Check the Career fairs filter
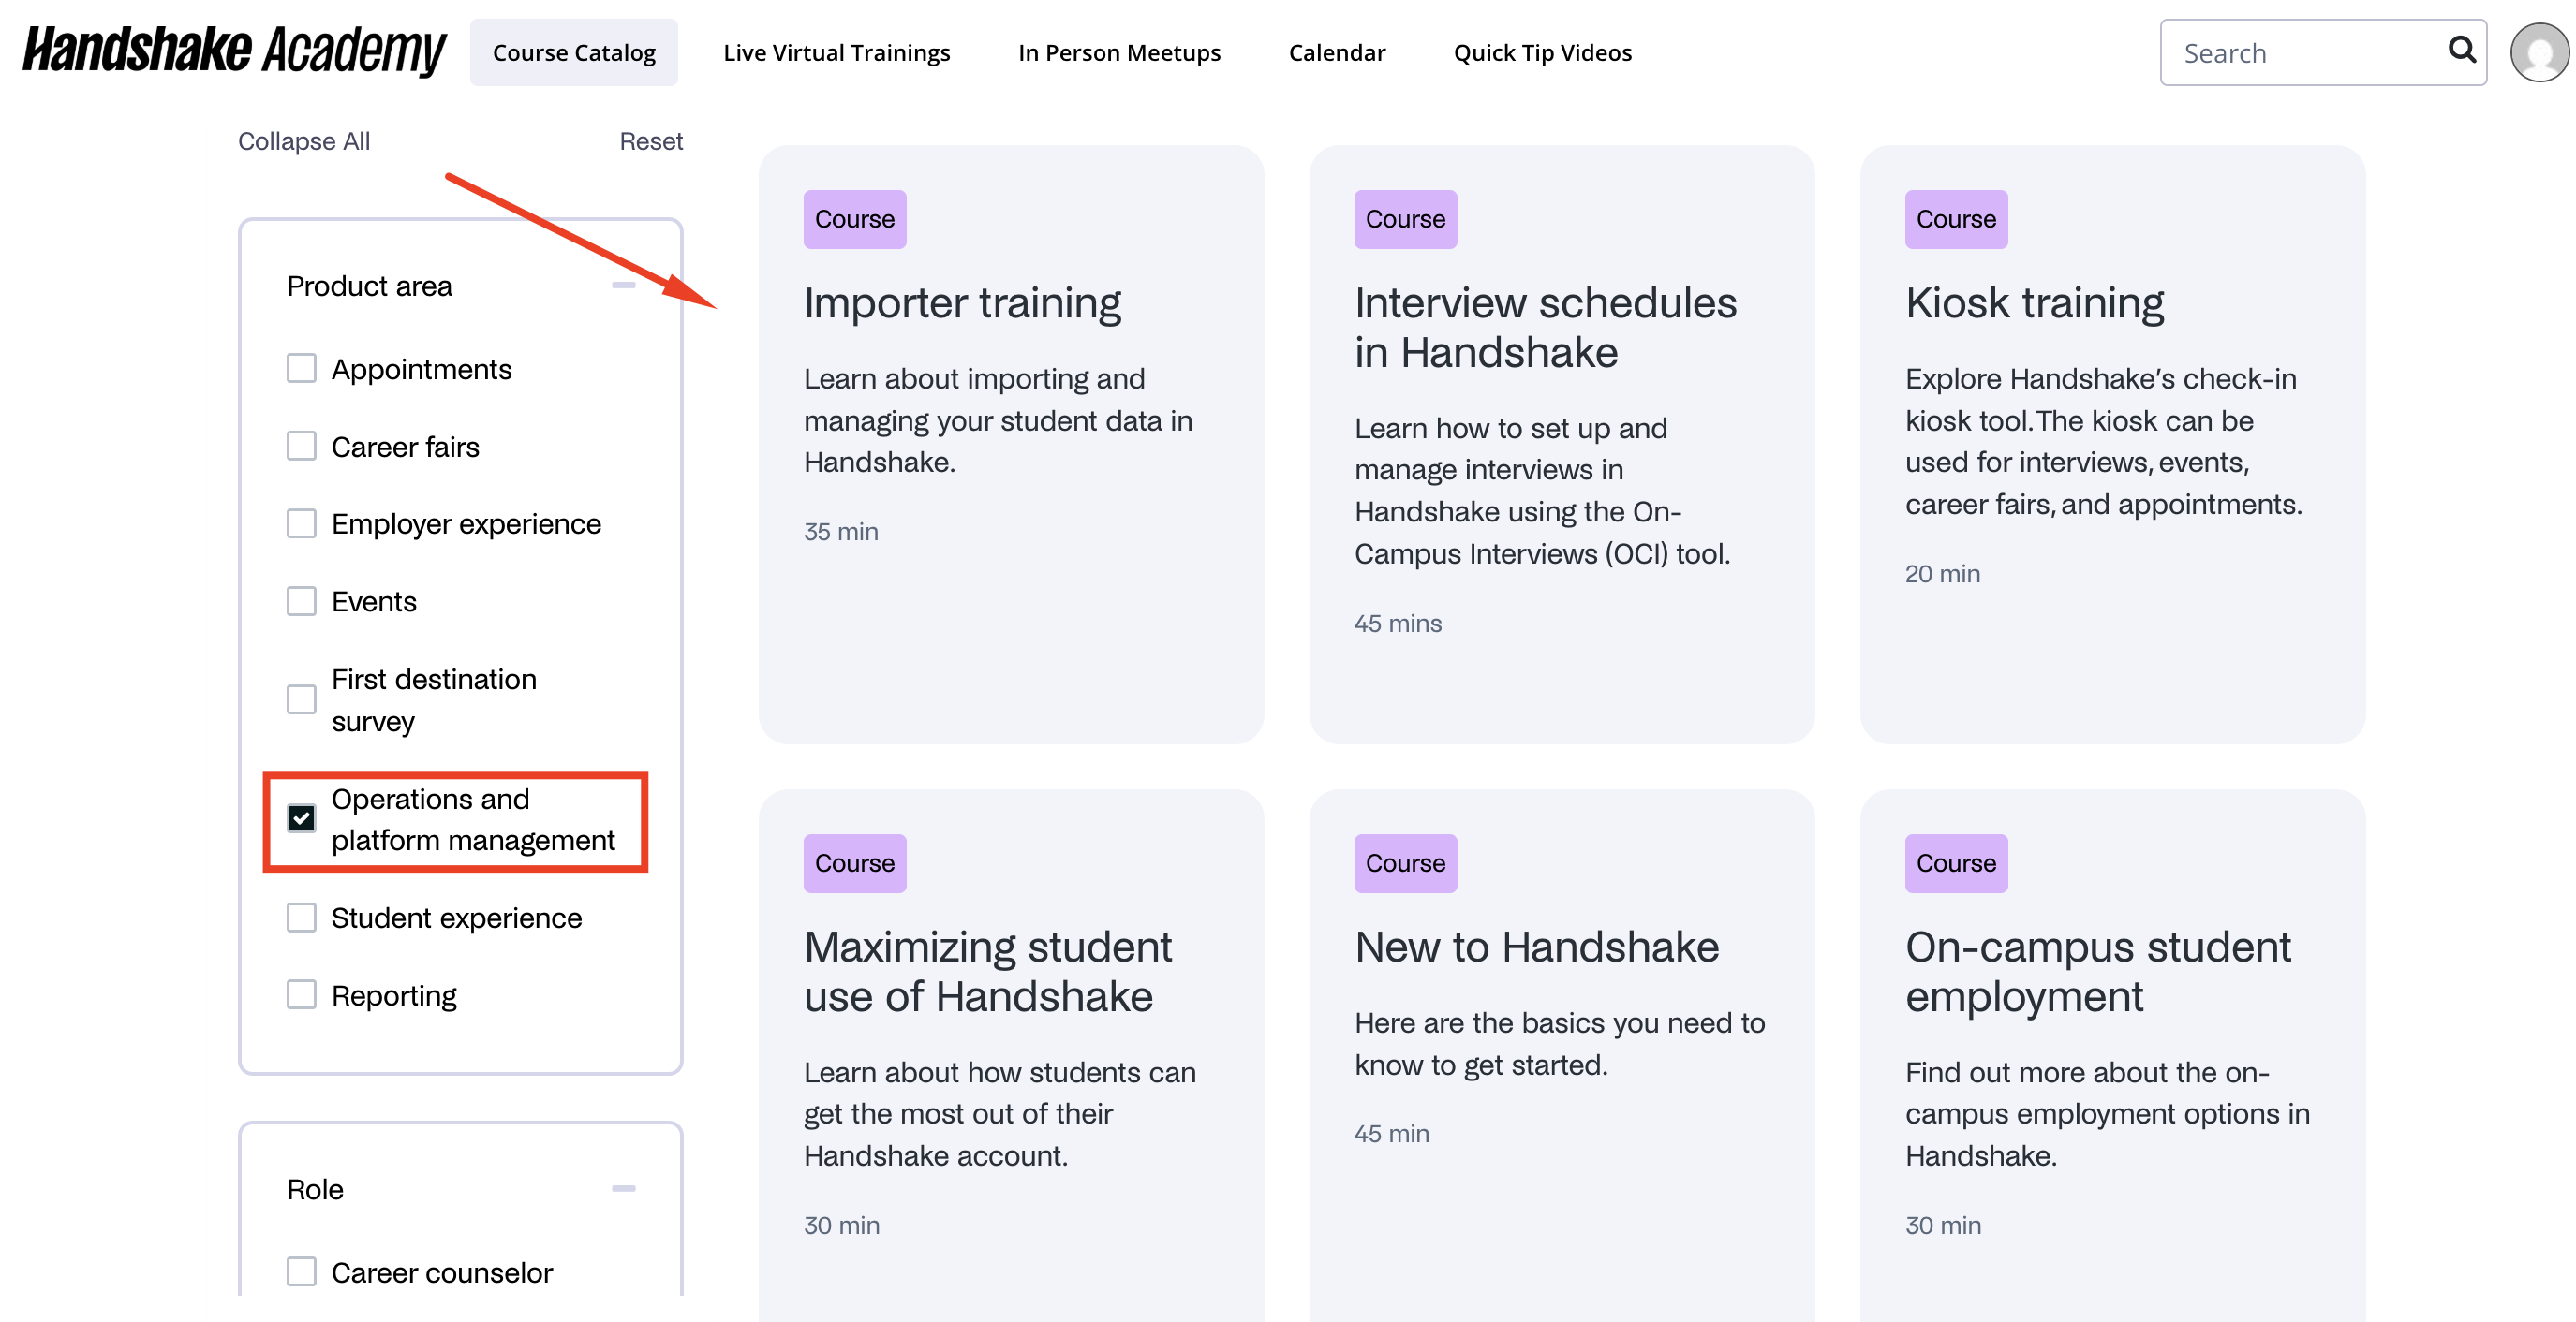 point(301,447)
